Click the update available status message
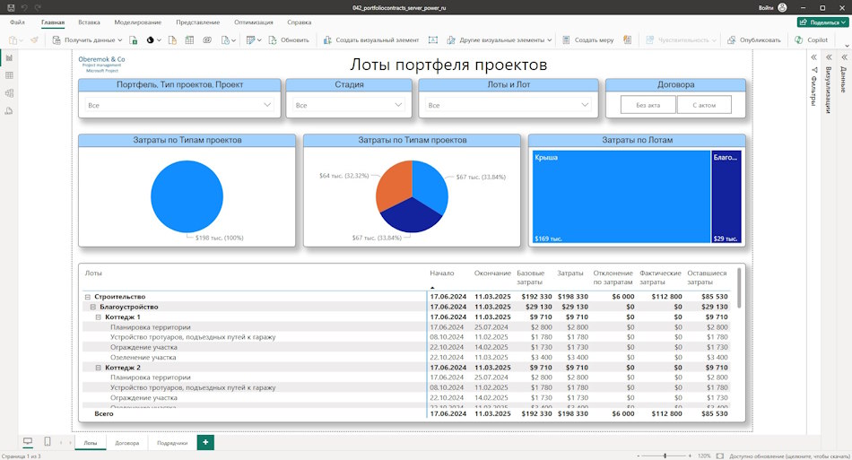Screen dimensions: 852x460 tap(789, 456)
